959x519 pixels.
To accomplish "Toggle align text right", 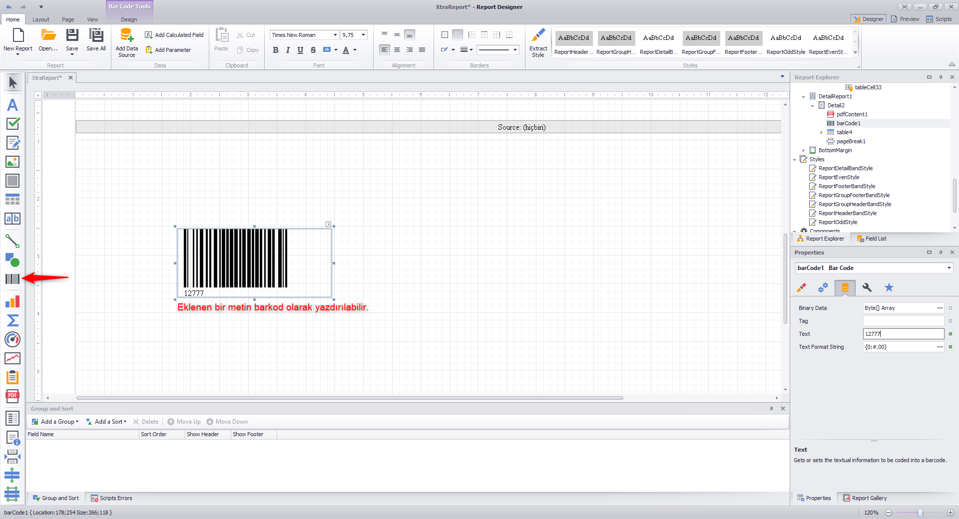I will (410, 50).
